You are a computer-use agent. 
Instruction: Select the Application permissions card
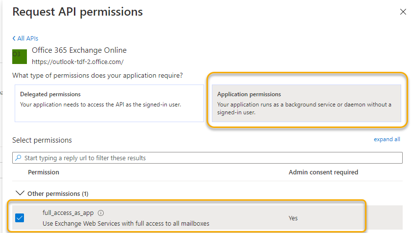pyautogui.click(x=306, y=103)
